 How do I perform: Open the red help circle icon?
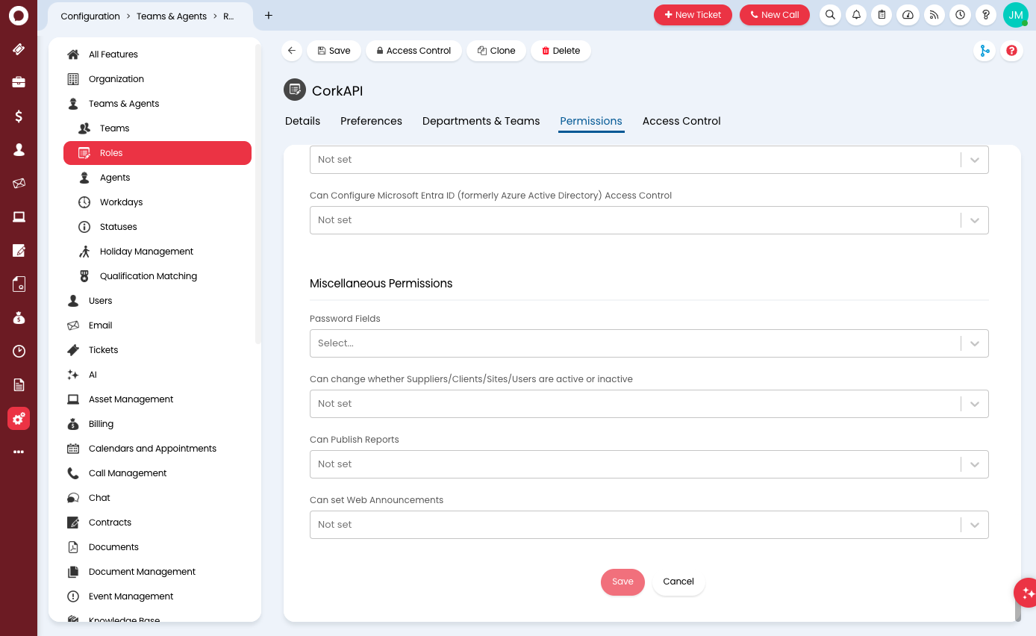click(x=1011, y=51)
